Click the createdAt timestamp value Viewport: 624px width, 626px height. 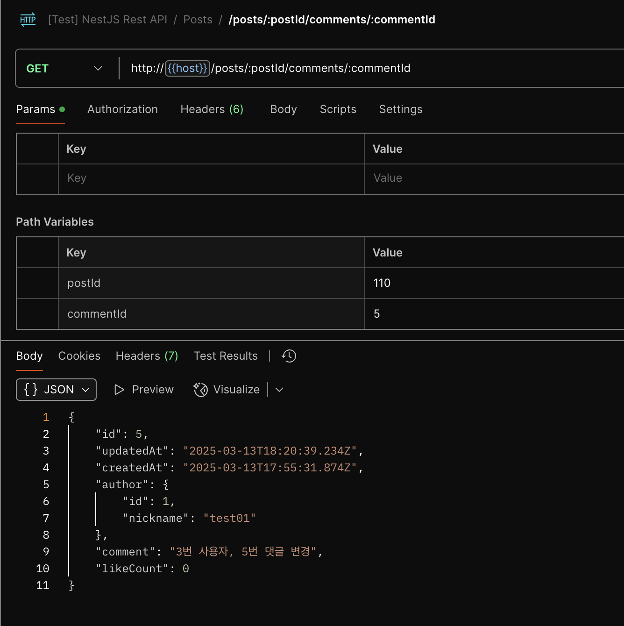coord(270,468)
